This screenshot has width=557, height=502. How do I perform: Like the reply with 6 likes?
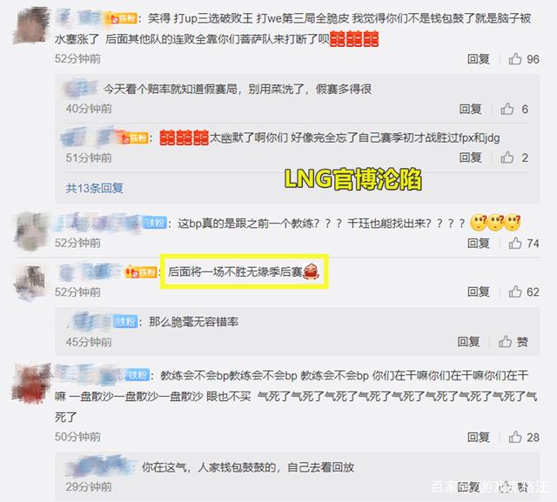(507, 109)
